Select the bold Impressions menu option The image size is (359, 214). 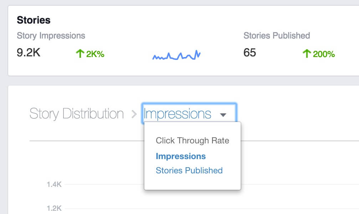tap(181, 156)
